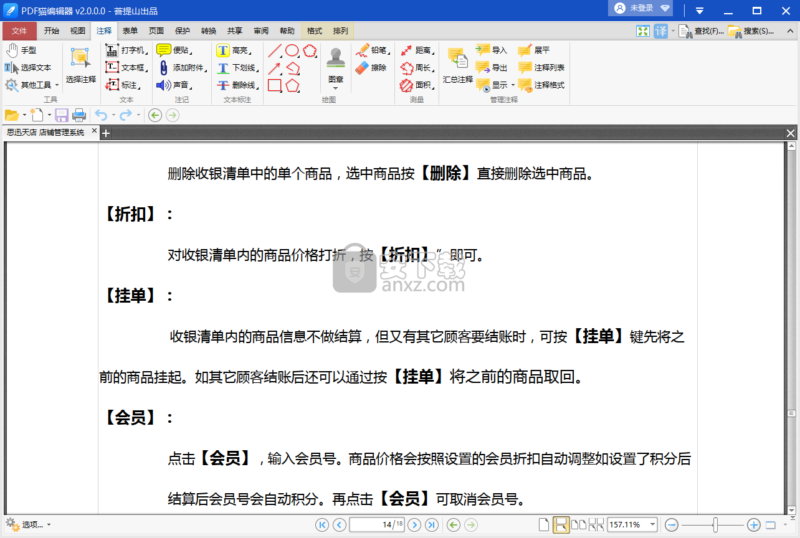Zoom in with the plus button
The image size is (800, 538).
pyautogui.click(x=753, y=525)
